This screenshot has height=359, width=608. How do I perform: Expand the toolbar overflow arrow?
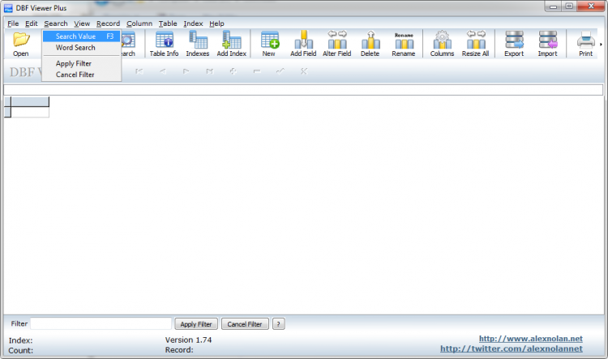(x=601, y=45)
